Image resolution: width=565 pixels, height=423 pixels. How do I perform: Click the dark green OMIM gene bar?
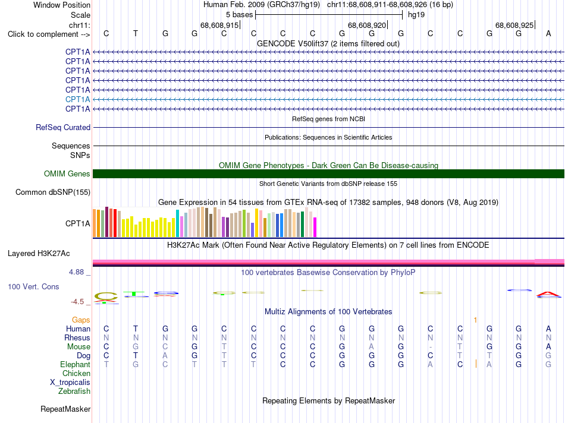(x=328, y=174)
